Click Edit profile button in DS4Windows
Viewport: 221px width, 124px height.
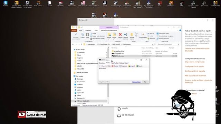(108, 66)
